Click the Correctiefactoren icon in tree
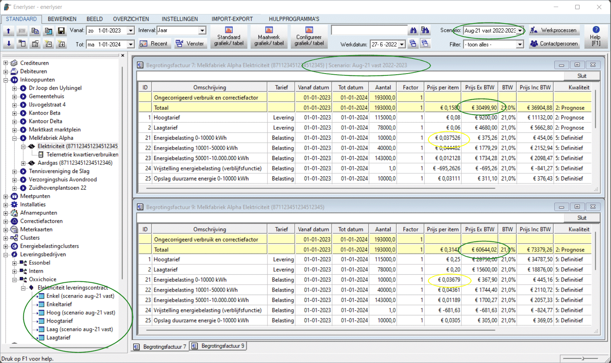 tap(14, 221)
